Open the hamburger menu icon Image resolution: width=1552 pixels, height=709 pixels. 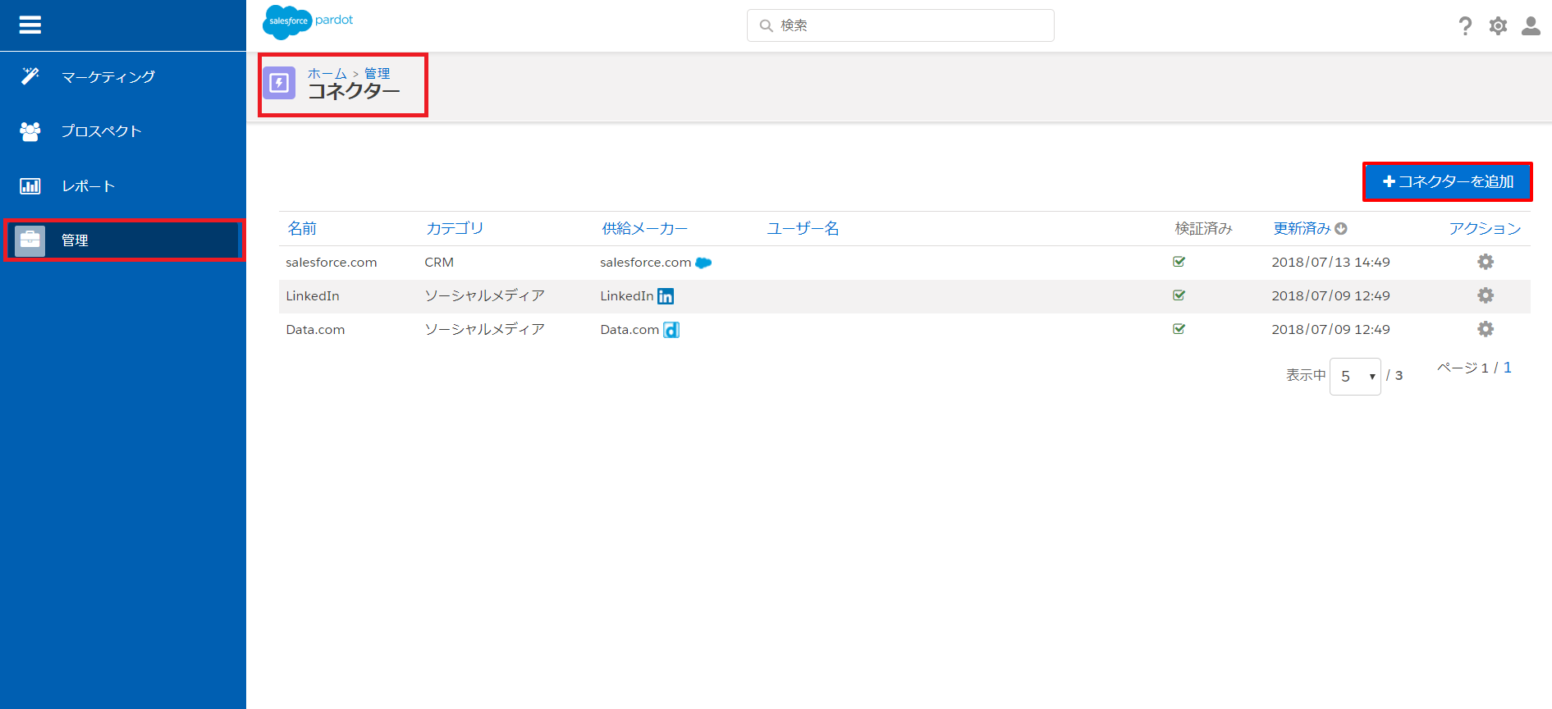(x=30, y=25)
